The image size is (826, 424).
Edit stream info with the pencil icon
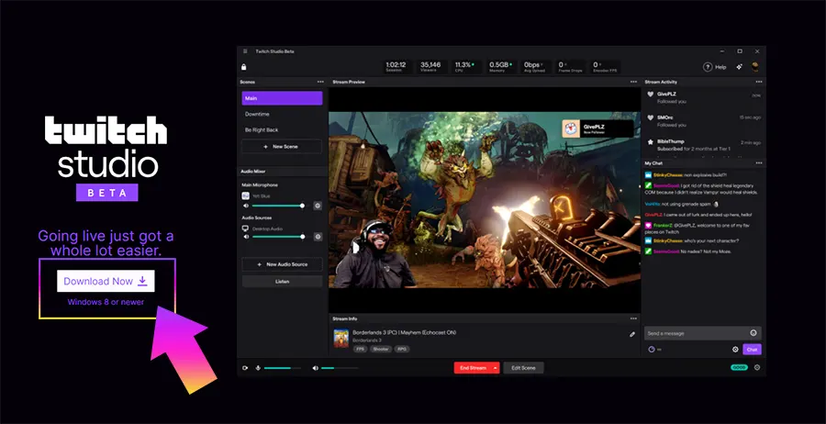632,334
